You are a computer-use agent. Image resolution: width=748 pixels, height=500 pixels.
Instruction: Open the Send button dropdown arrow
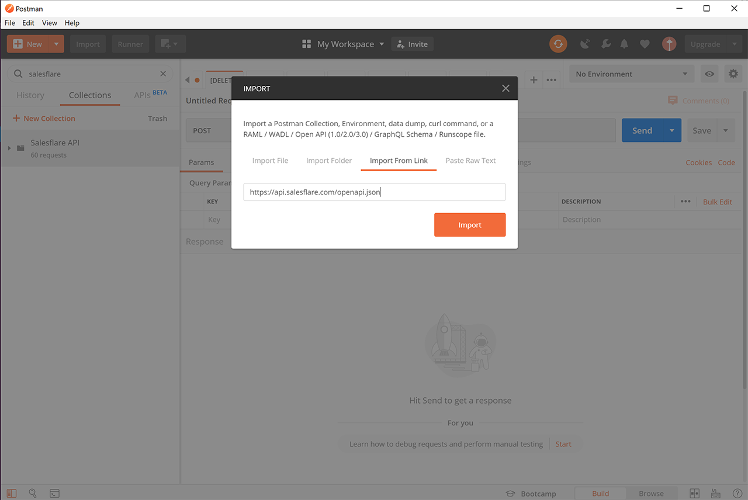click(x=671, y=130)
